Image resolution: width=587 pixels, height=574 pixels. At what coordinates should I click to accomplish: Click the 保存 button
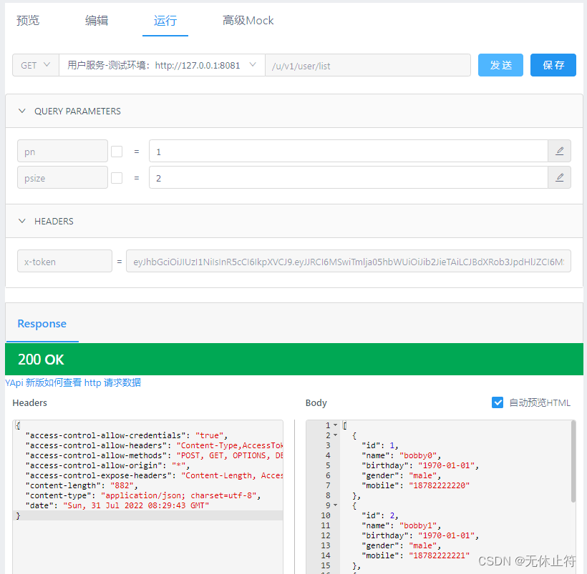coord(553,65)
